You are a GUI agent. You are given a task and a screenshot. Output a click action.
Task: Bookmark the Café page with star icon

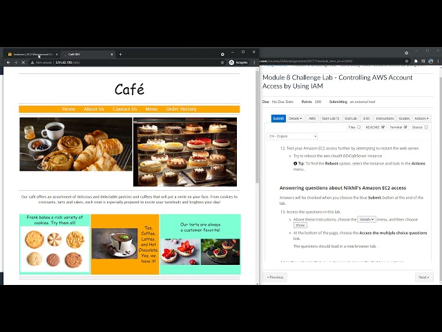(222, 62)
